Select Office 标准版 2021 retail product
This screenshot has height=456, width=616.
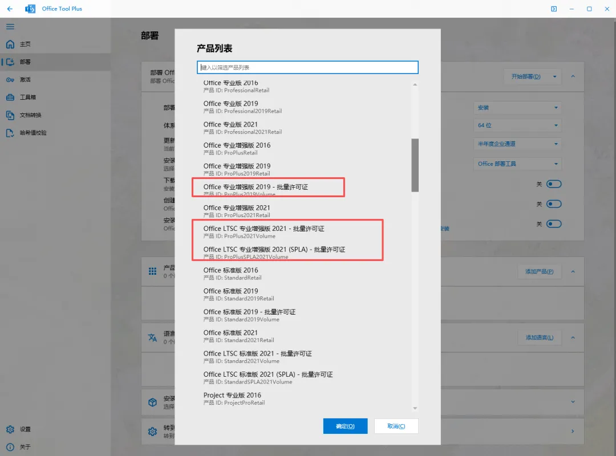click(303, 336)
